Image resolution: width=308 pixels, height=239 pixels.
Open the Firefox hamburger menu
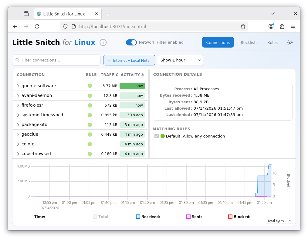(x=293, y=26)
